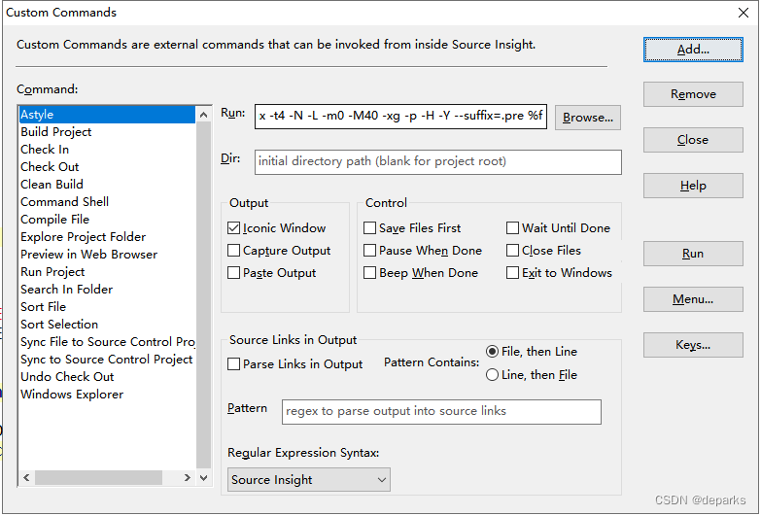Choose Command Shell from the list
This screenshot has width=761, height=516.
tap(64, 202)
